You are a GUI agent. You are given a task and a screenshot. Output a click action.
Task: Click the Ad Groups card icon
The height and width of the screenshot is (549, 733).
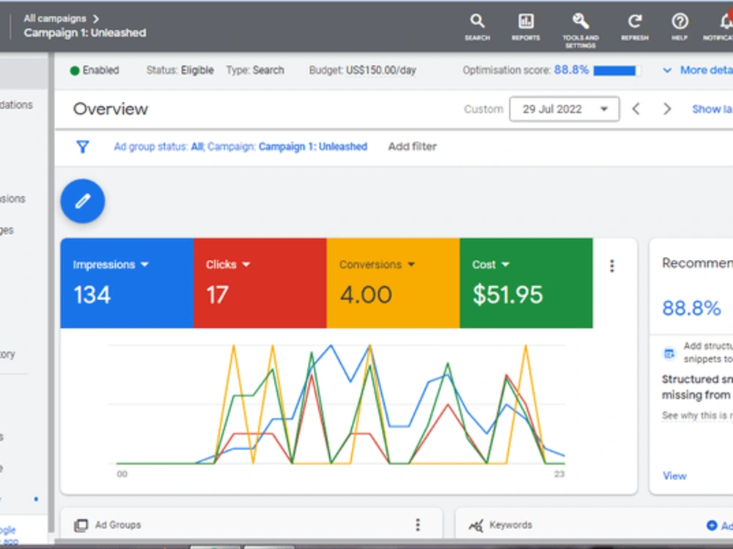click(x=81, y=525)
